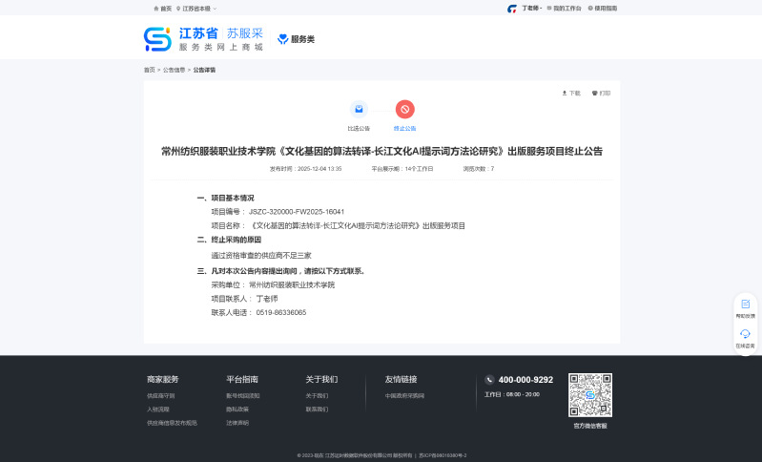Click the blue 比选公告 step icon

point(359,110)
